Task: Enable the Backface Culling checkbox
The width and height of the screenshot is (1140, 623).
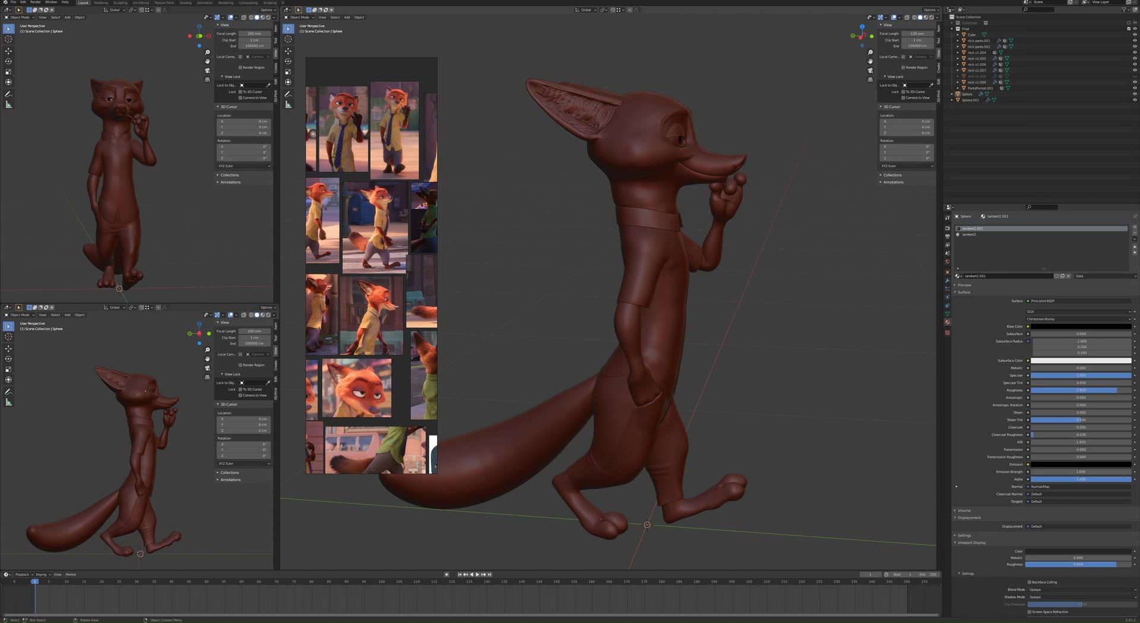Action: pyautogui.click(x=1030, y=582)
